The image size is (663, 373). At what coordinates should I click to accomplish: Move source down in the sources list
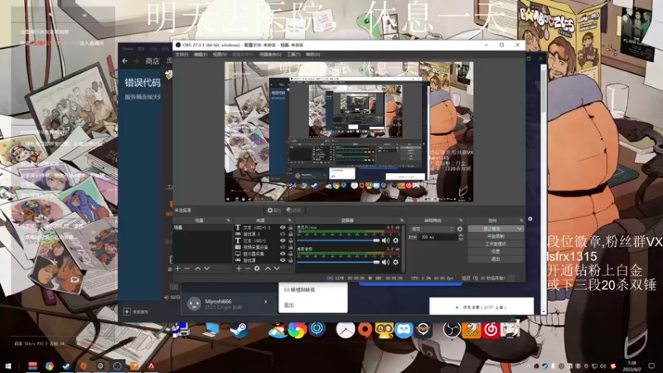tap(277, 269)
